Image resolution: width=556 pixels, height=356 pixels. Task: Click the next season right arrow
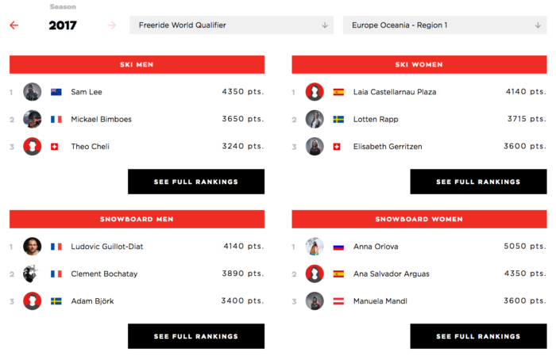pyautogui.click(x=112, y=25)
